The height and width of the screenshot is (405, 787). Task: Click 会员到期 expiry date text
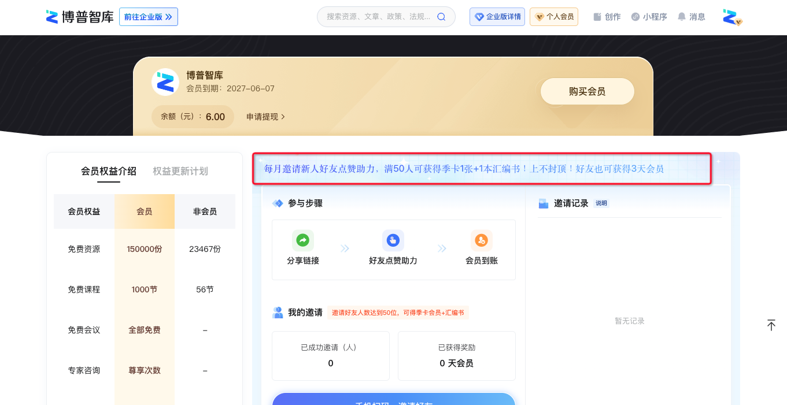point(230,88)
